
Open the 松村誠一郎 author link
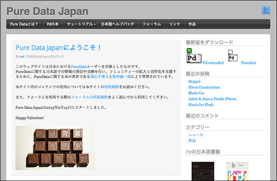click(x=122, y=76)
